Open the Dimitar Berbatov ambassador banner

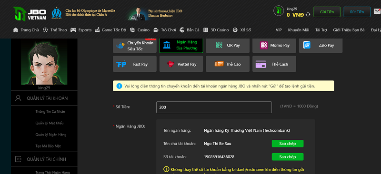coord(156,13)
